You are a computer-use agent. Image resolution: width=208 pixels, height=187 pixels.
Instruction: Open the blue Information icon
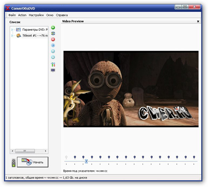(x=53, y=45)
